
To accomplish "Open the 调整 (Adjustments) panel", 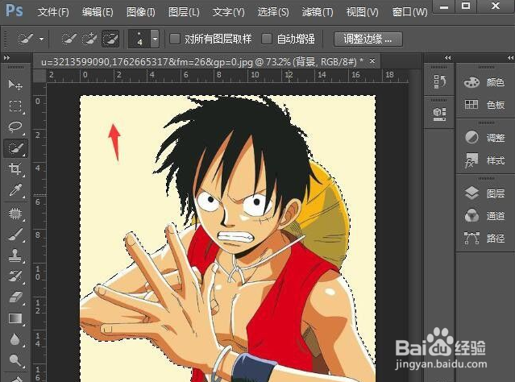I will pyautogui.click(x=484, y=137).
